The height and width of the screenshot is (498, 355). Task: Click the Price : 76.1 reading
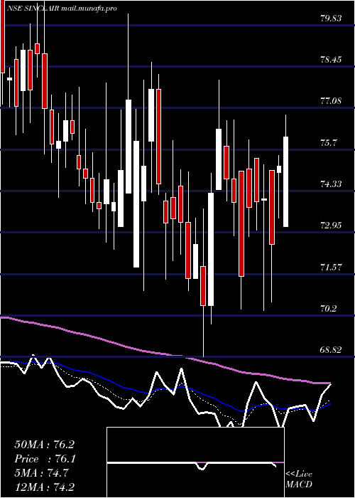pos(44,459)
